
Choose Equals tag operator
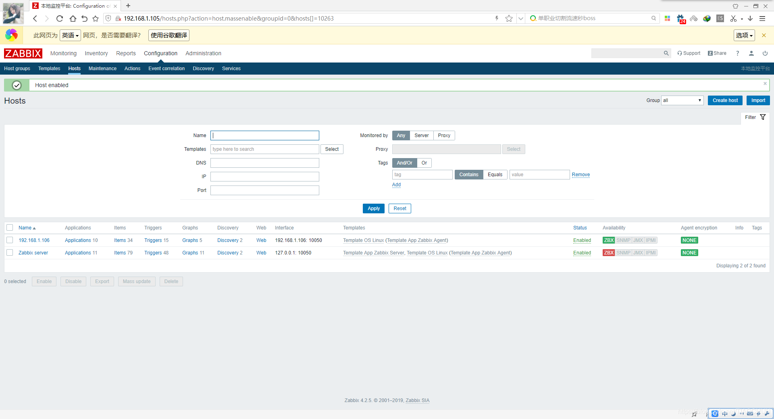click(x=495, y=175)
